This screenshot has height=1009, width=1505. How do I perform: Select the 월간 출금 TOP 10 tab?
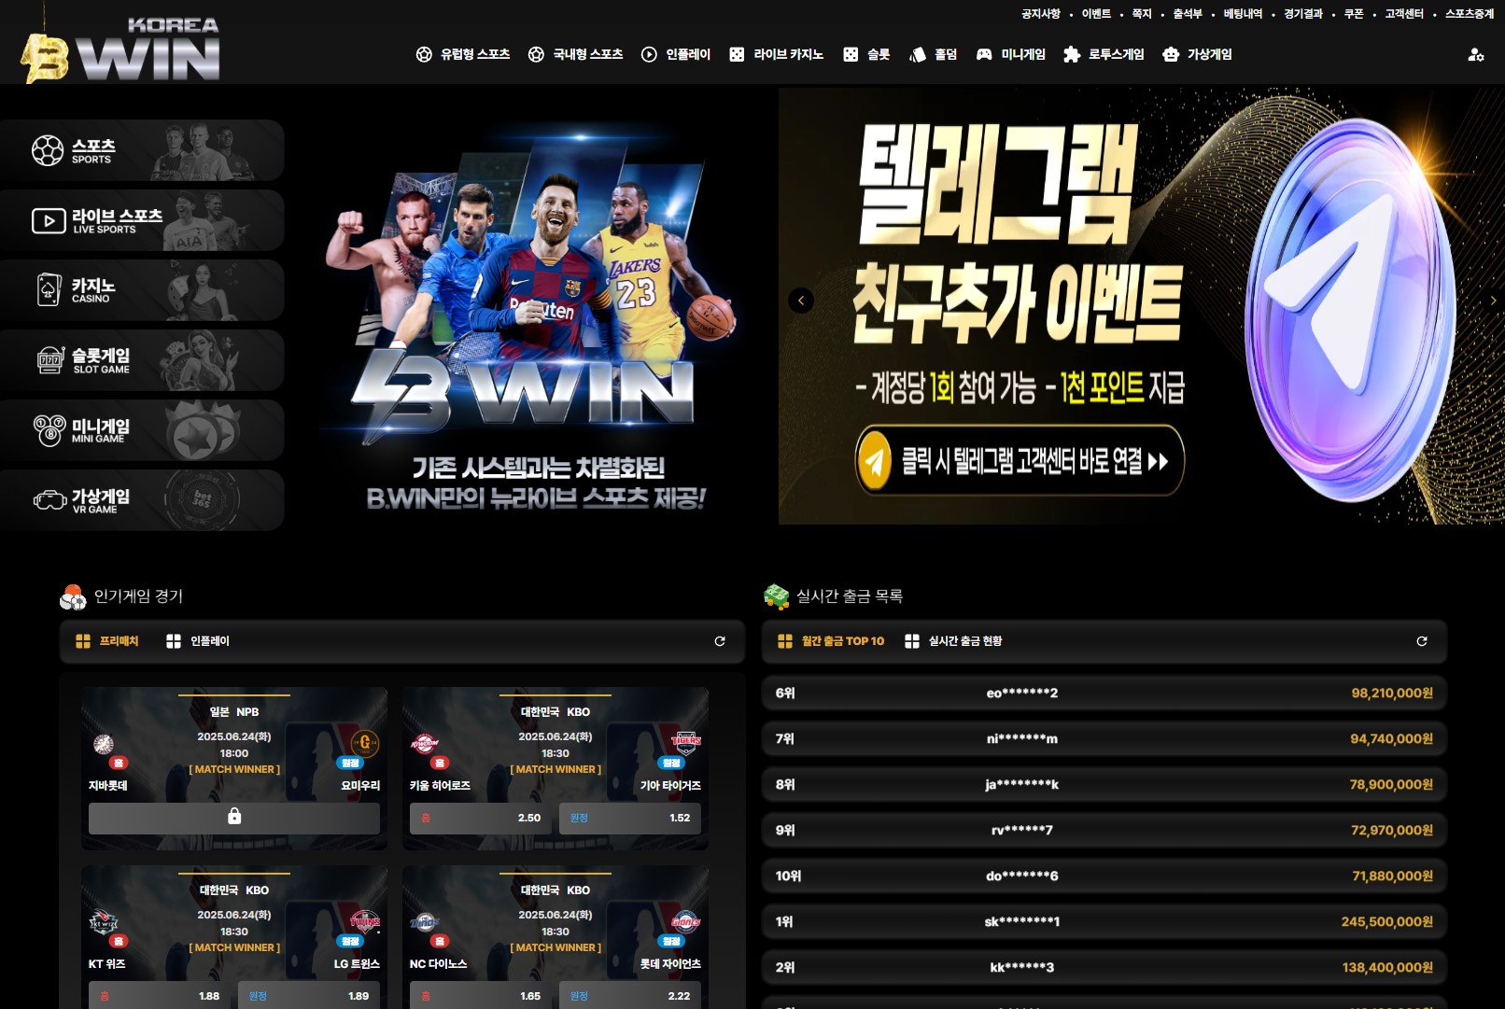coord(831,641)
